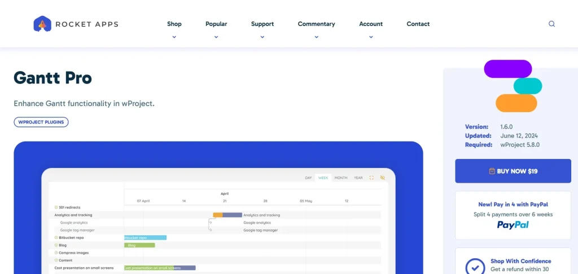This screenshot has width=578, height=274.
Task: Click the updated date June 12, 2024
Action: point(519,136)
